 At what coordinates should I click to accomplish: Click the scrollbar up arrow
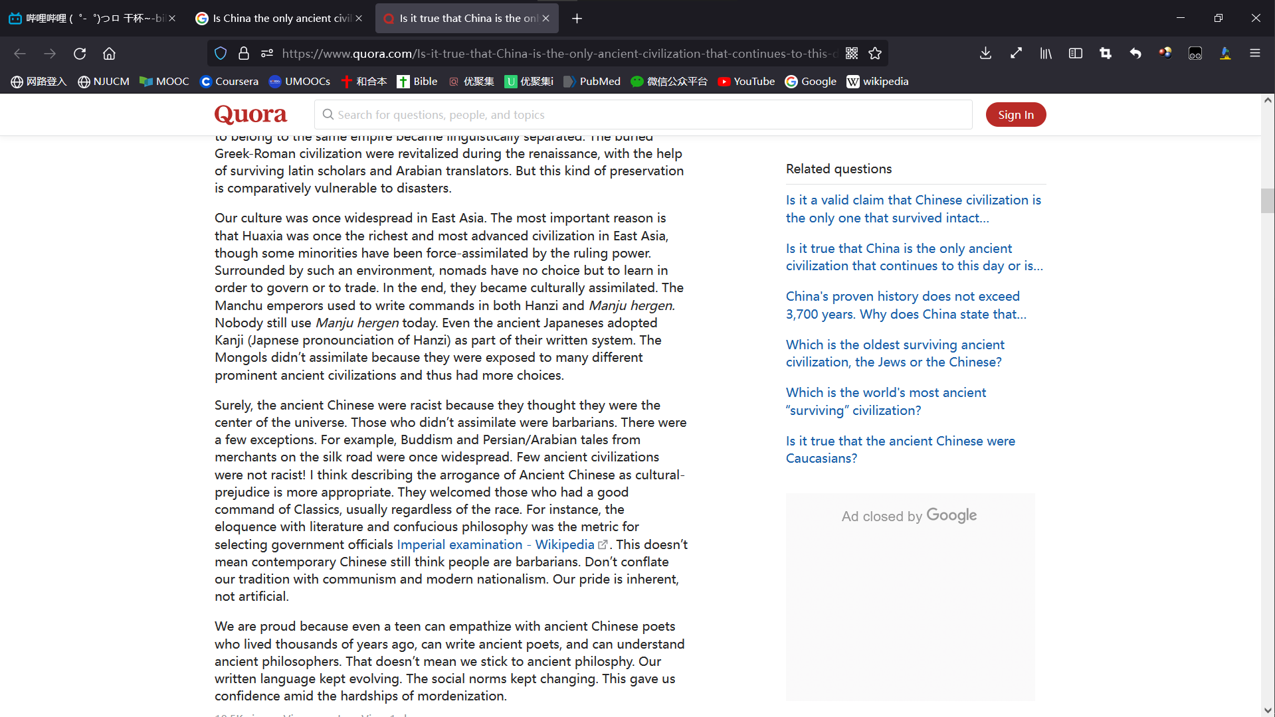tap(1268, 100)
